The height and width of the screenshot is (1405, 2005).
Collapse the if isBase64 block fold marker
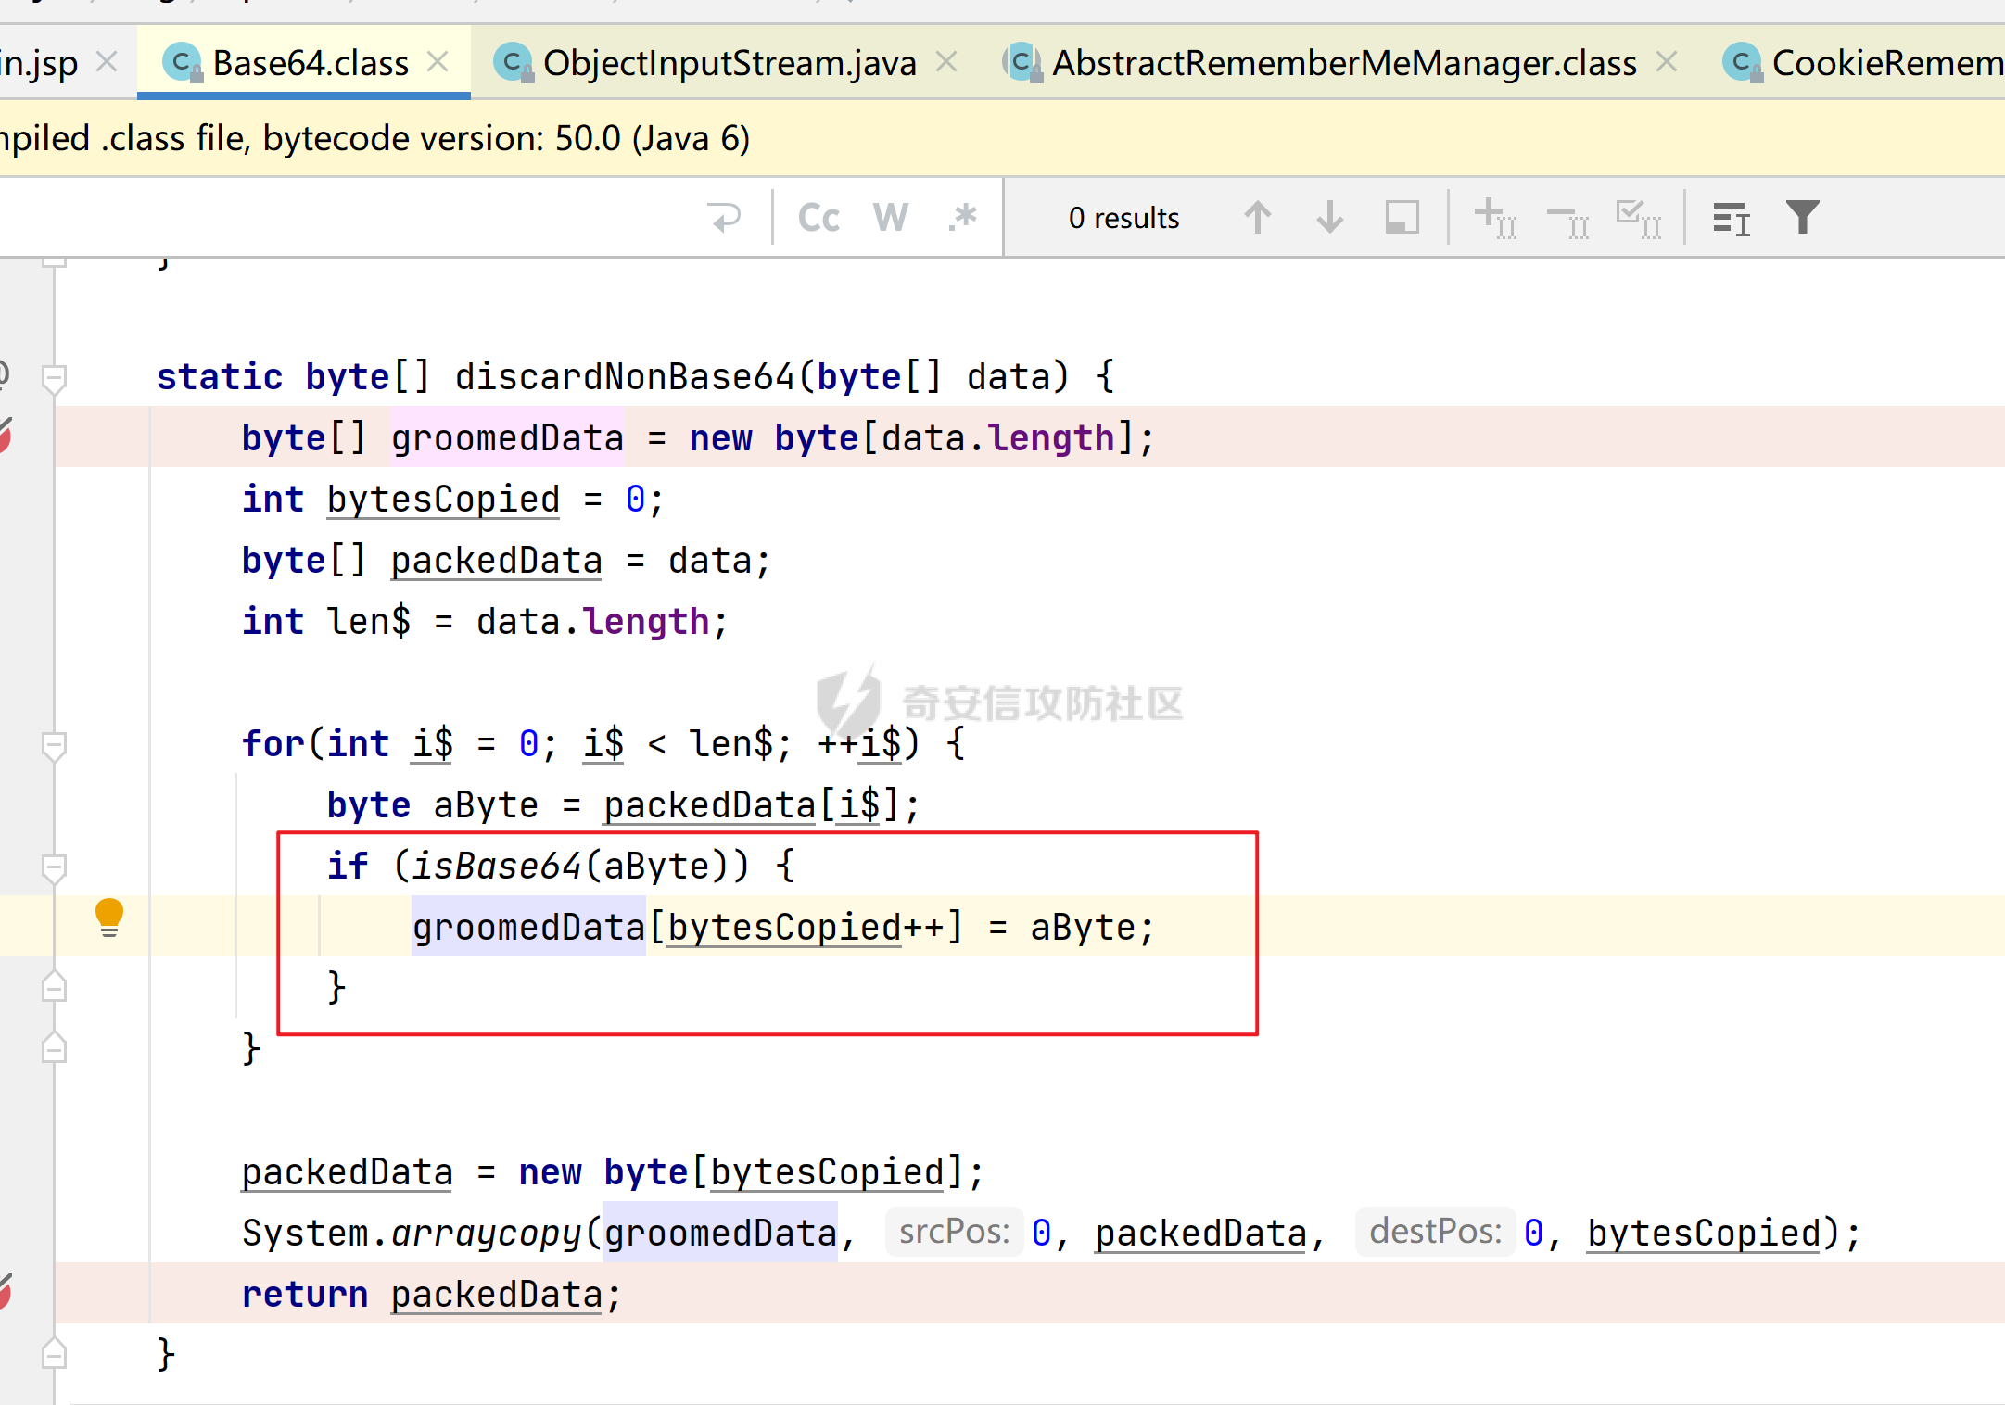pos(54,867)
